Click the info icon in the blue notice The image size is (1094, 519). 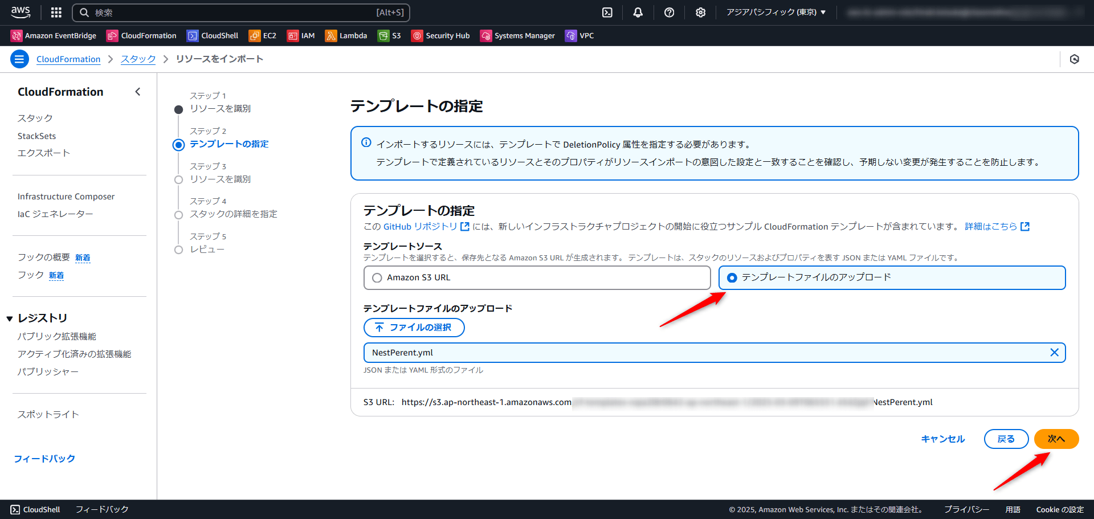[x=366, y=142]
